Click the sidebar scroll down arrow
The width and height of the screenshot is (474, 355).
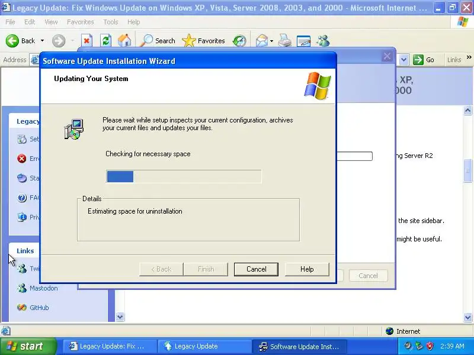[120, 317]
